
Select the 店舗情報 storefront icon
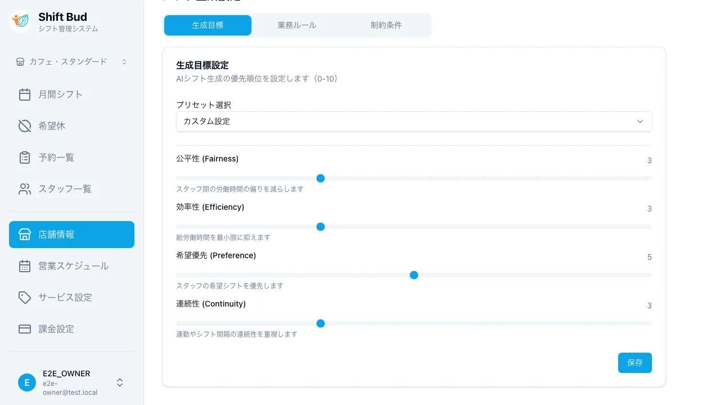pos(25,235)
